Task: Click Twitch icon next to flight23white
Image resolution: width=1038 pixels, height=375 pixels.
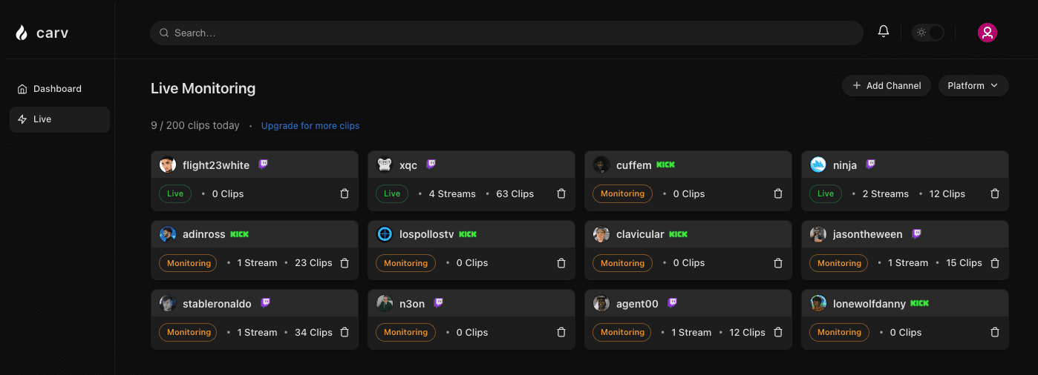Action: 263,165
